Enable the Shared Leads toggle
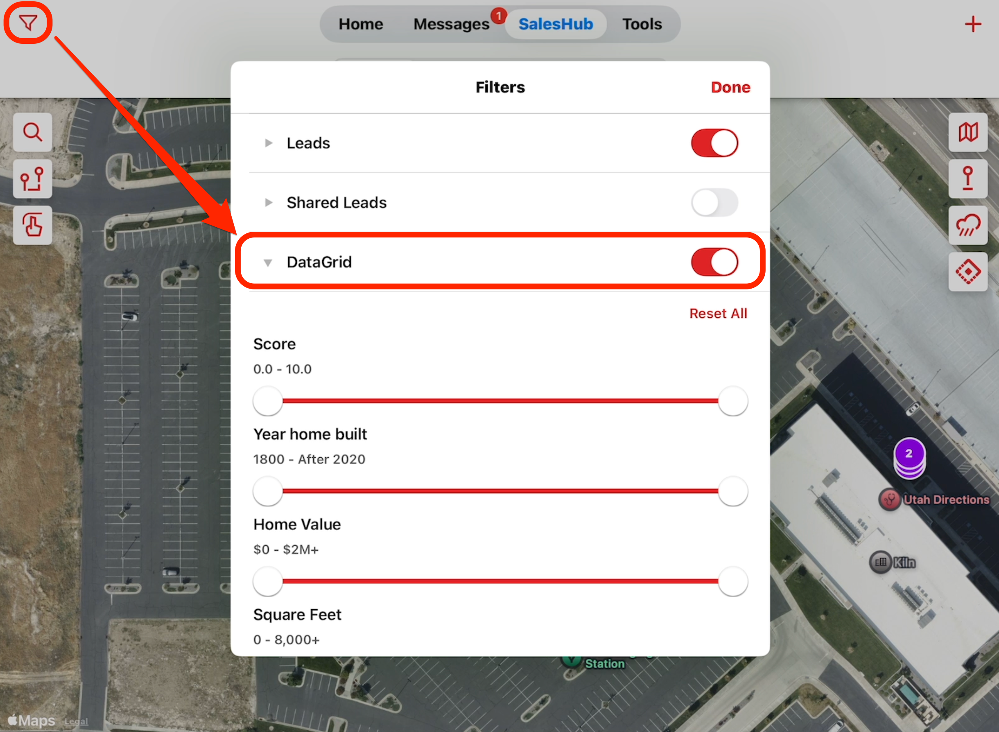This screenshot has height=732, width=999. pos(714,203)
